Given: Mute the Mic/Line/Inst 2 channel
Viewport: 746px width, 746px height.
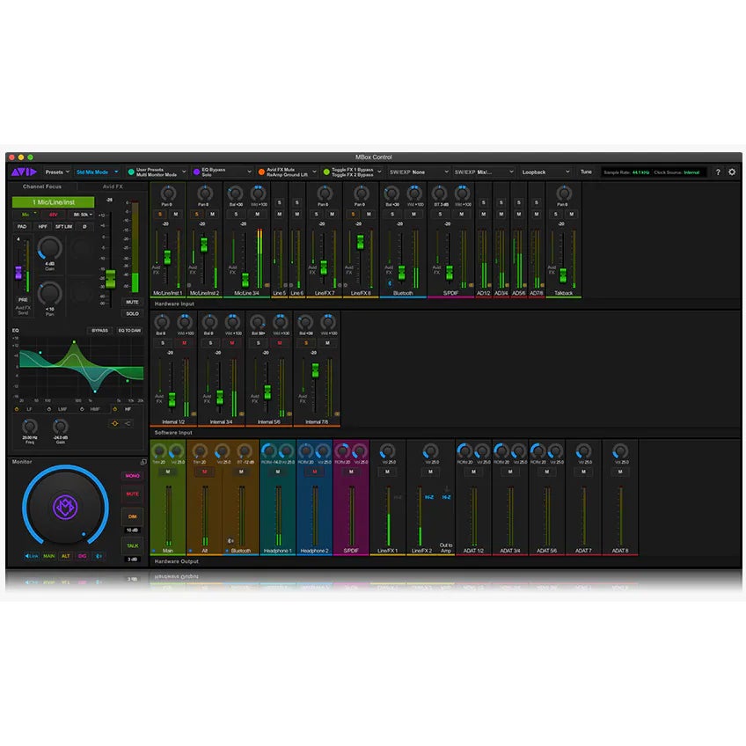Looking at the screenshot, I should click(212, 215).
